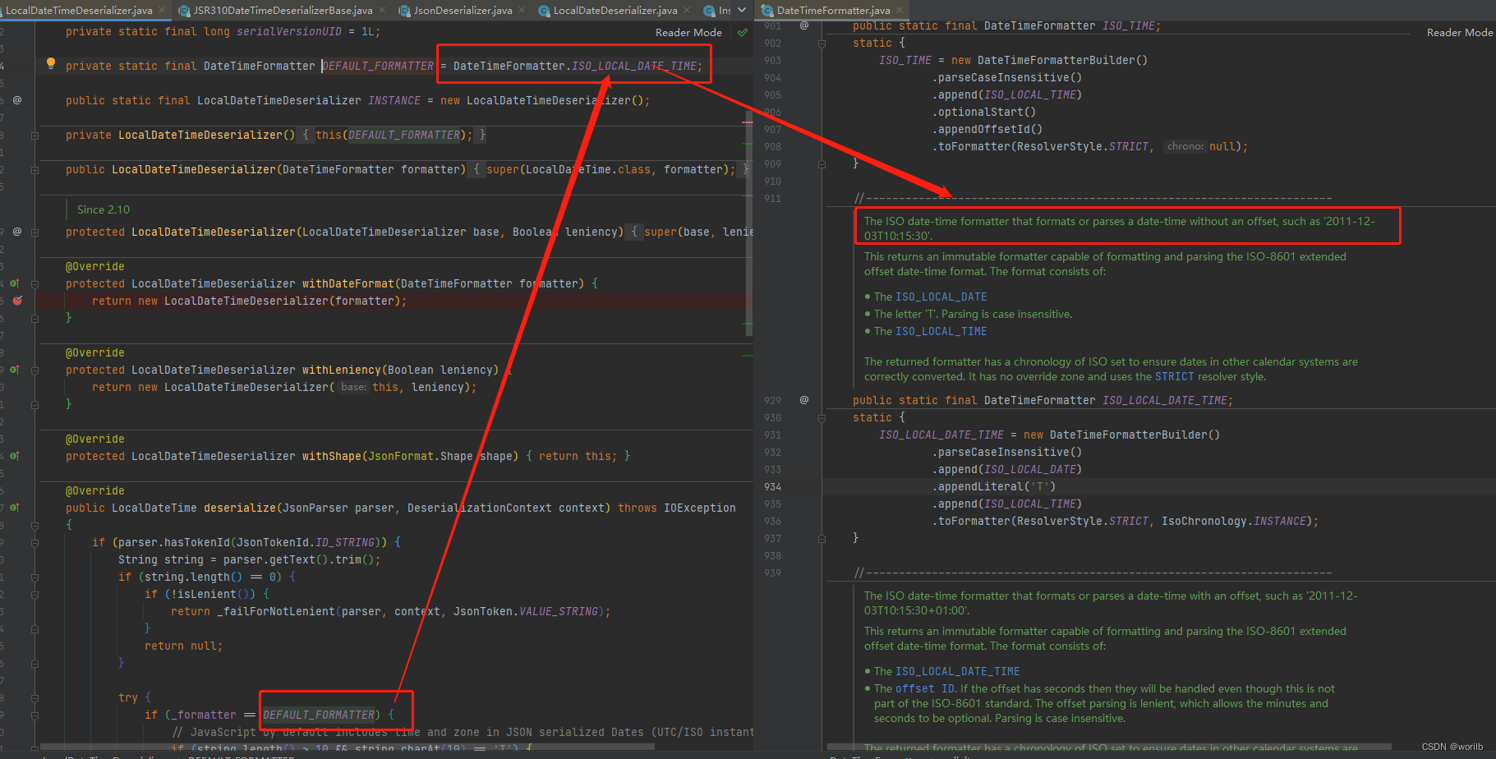Click the green inspections checkmark in left editor
This screenshot has width=1496, height=759.
coord(743,33)
